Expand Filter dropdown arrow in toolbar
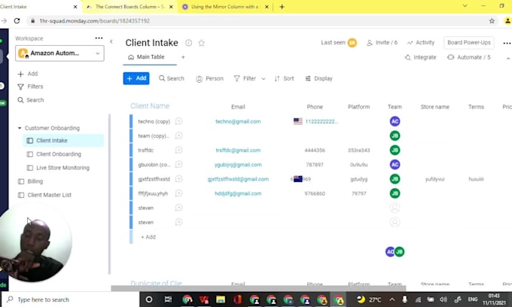This screenshot has height=307, width=512. [264, 78]
